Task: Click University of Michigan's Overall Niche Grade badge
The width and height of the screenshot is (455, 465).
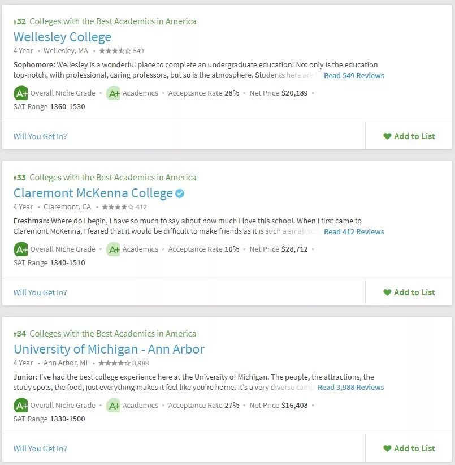Action: pyautogui.click(x=21, y=405)
